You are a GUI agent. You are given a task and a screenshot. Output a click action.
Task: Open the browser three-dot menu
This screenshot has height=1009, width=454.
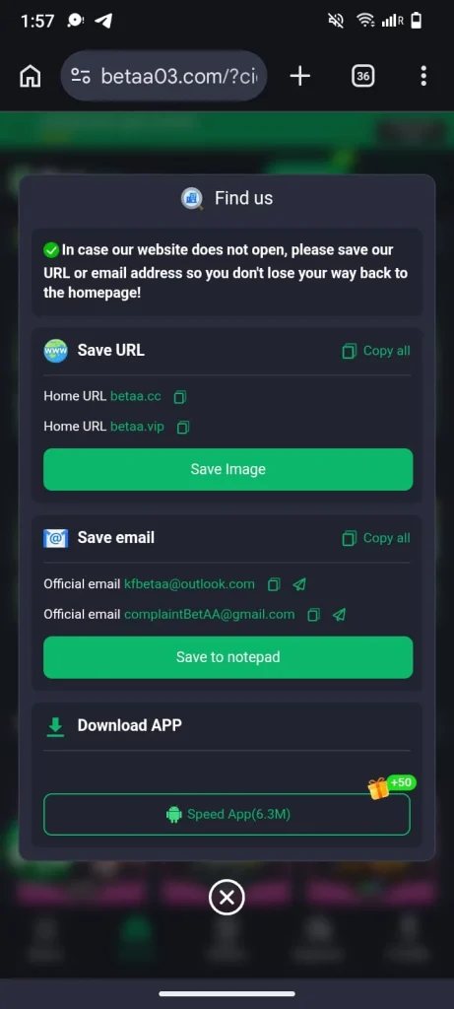pos(423,76)
